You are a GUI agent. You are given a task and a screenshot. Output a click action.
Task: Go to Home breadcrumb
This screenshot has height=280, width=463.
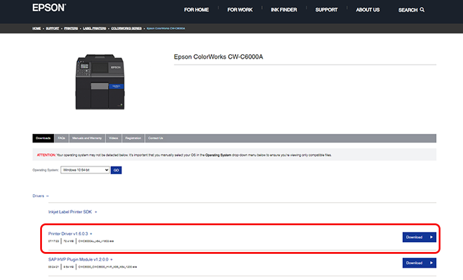click(x=37, y=29)
